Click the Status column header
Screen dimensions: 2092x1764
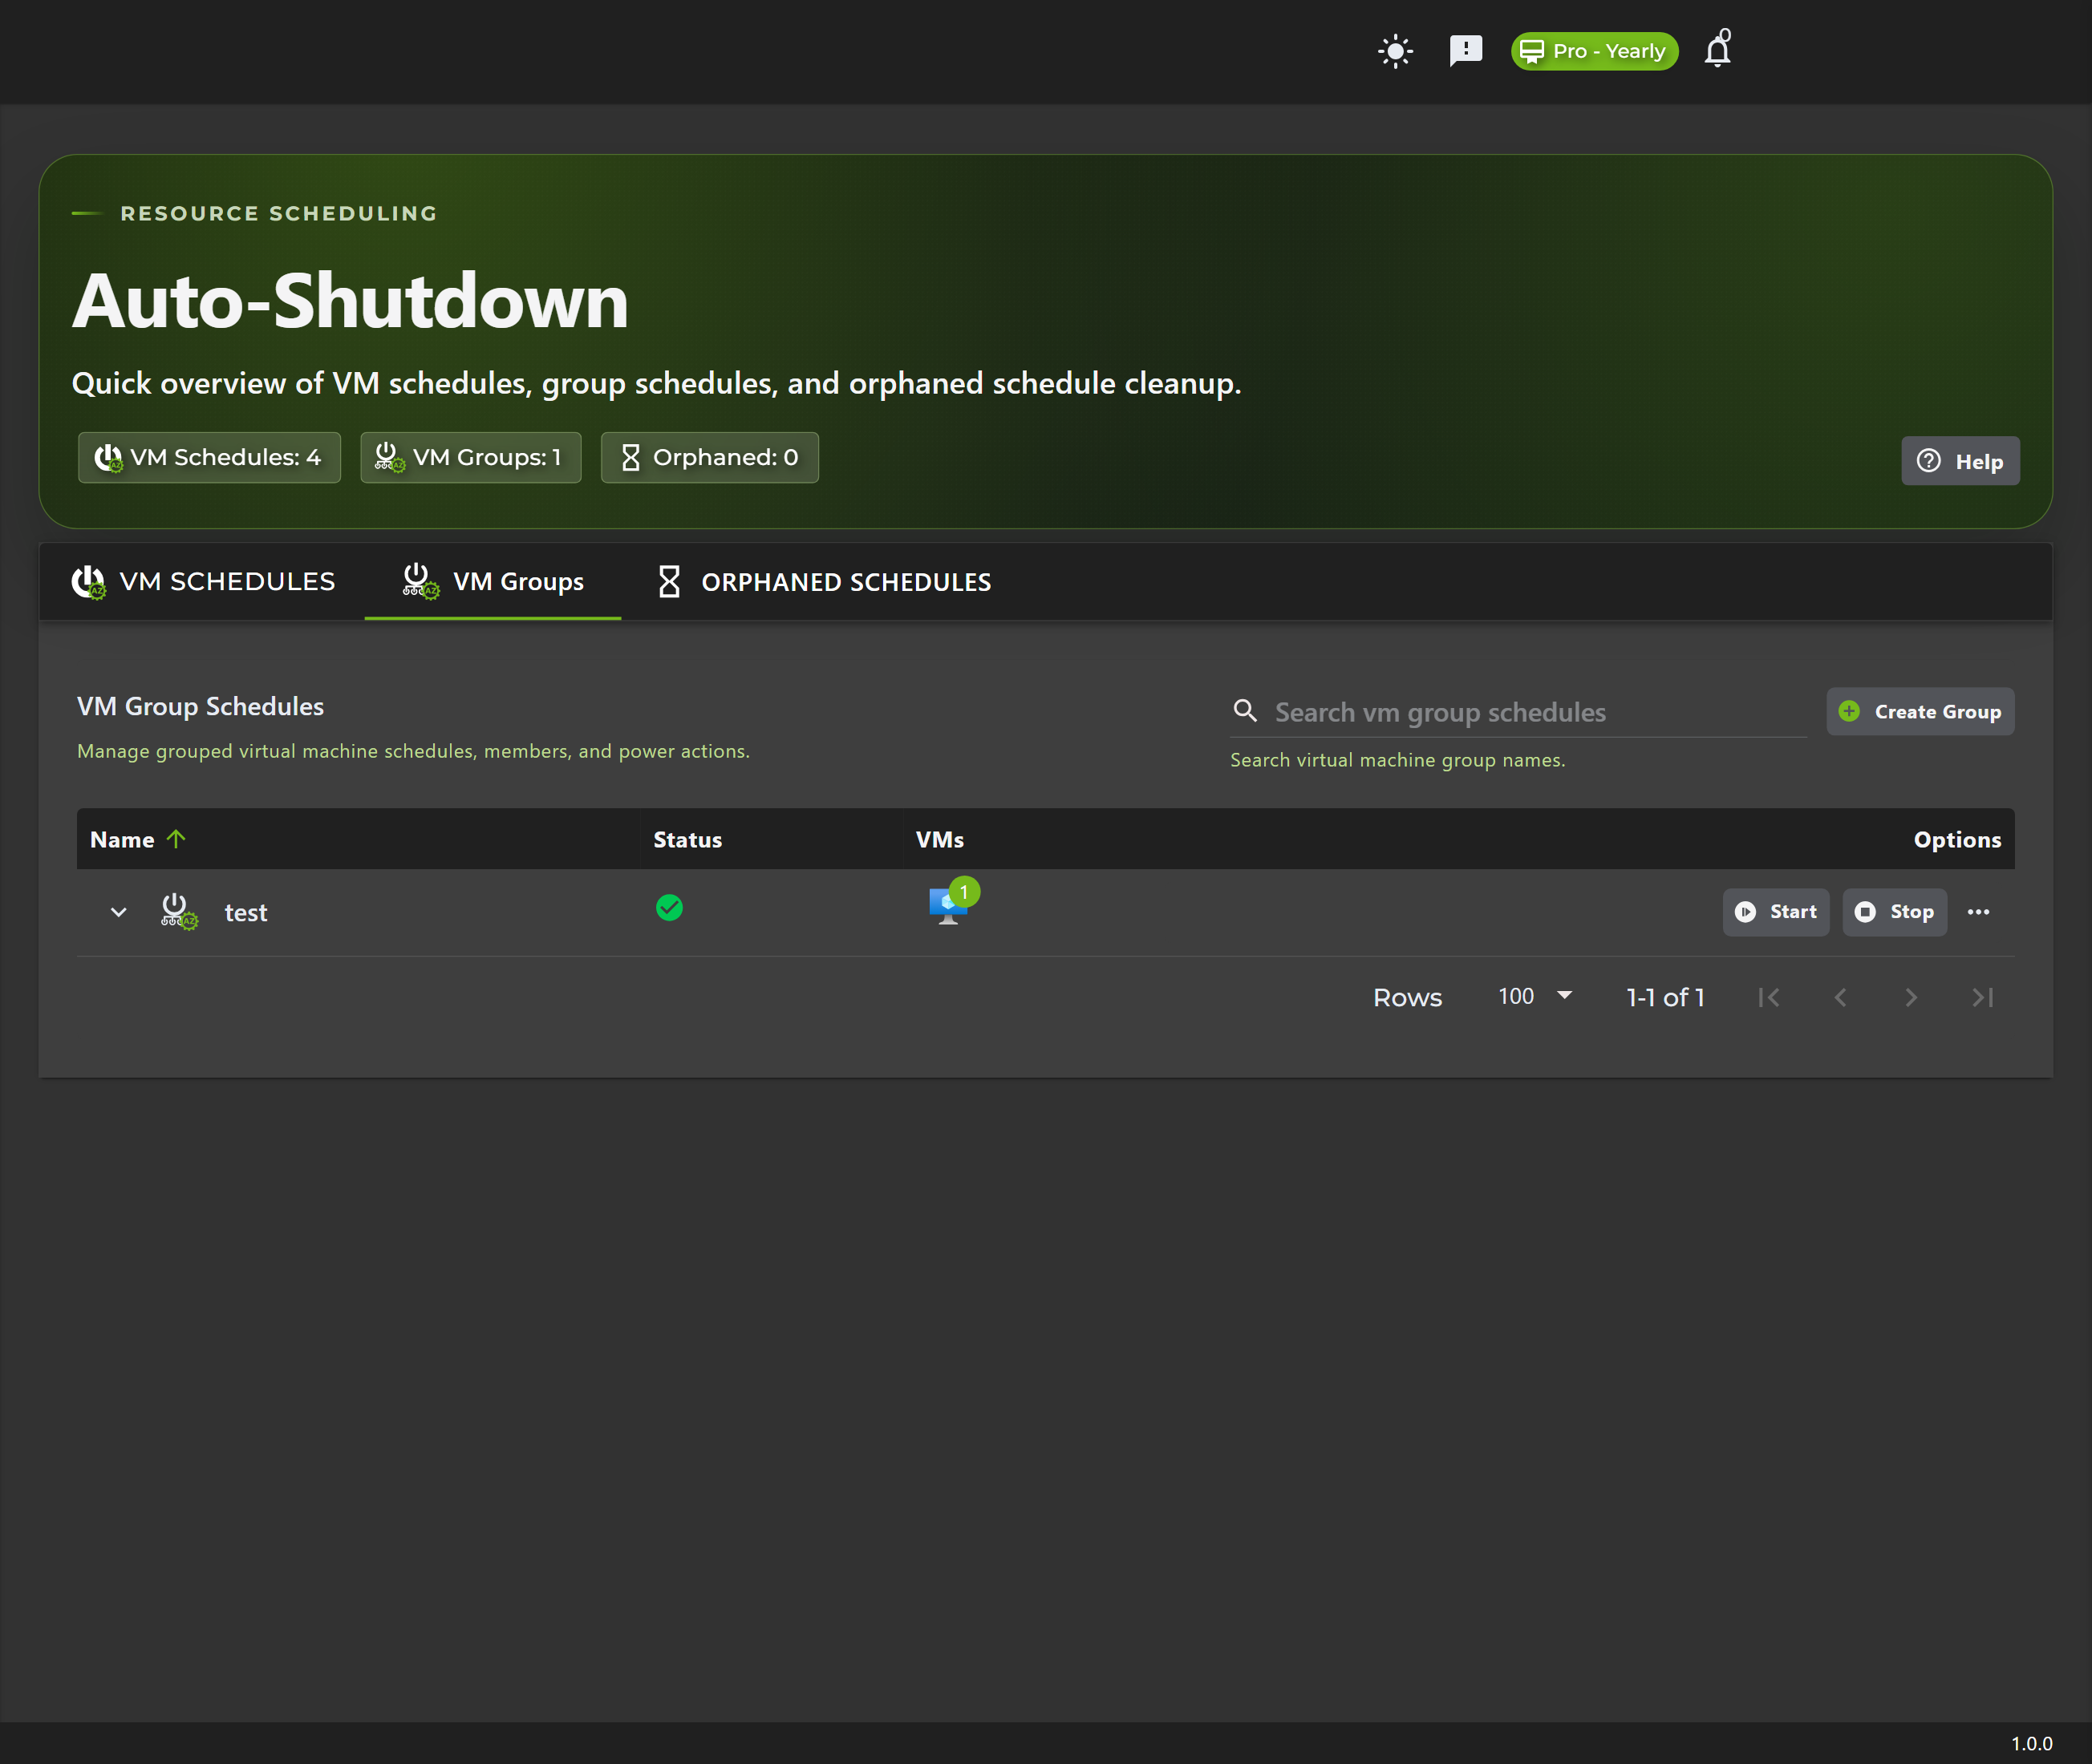coord(687,839)
